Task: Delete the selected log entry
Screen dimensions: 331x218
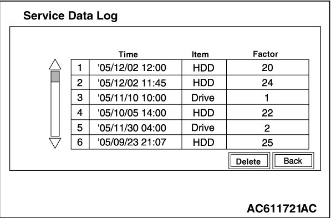Action: coord(249,161)
